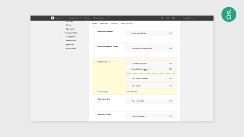The image size is (244, 137).
Task: Open the Hi Sarah user dropdown
Action: [x=188, y=18]
